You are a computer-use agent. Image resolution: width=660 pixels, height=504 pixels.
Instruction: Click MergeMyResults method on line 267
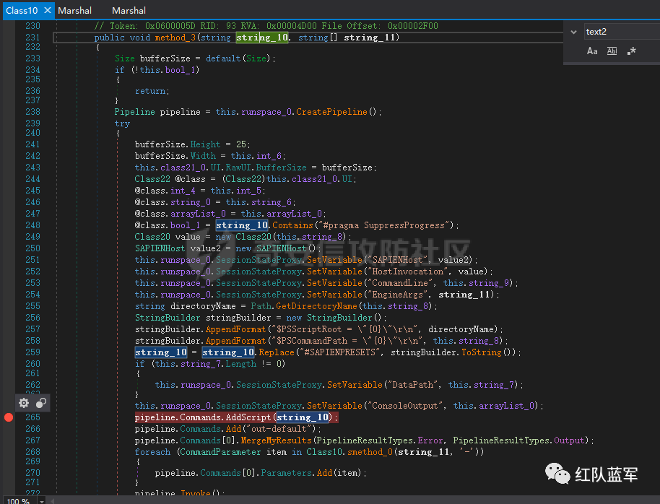point(276,440)
